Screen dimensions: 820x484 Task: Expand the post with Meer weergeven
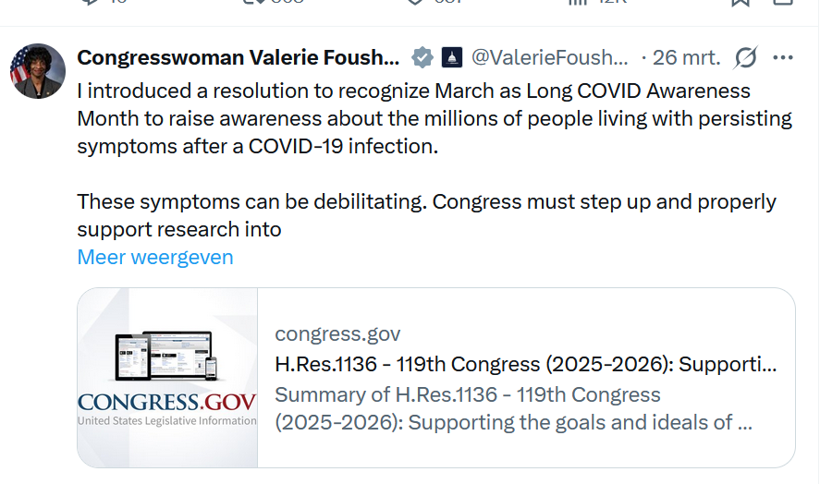(155, 257)
